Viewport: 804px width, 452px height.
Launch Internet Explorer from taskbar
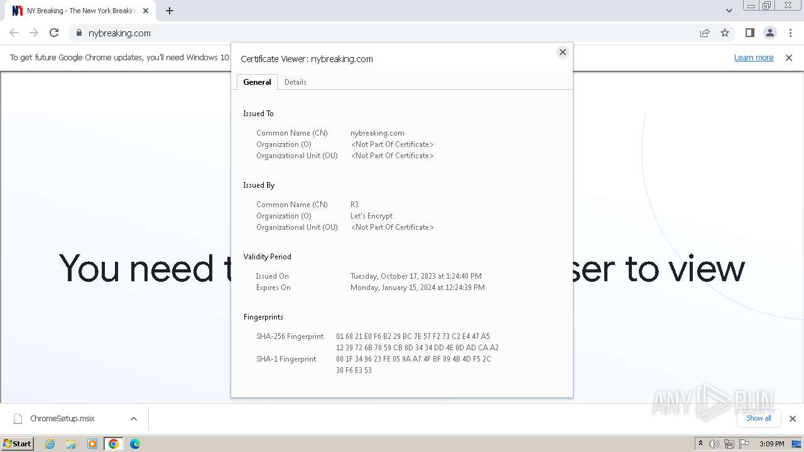tap(50, 444)
